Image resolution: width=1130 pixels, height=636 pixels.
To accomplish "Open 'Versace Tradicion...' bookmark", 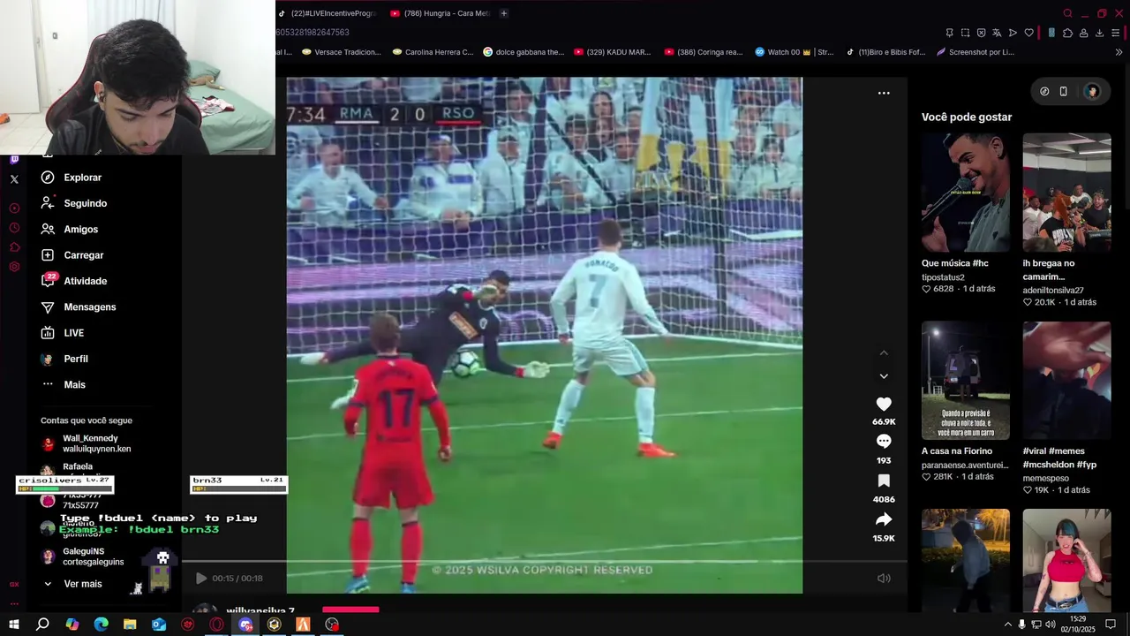I will pos(341,52).
